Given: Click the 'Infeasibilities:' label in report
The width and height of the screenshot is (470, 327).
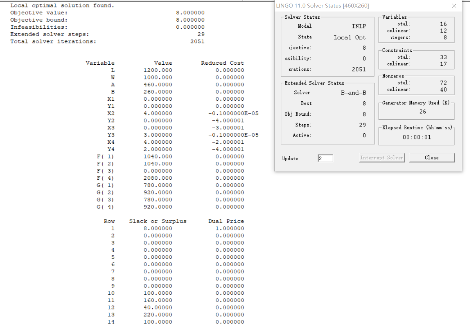Looking at the screenshot, I should (39, 27).
